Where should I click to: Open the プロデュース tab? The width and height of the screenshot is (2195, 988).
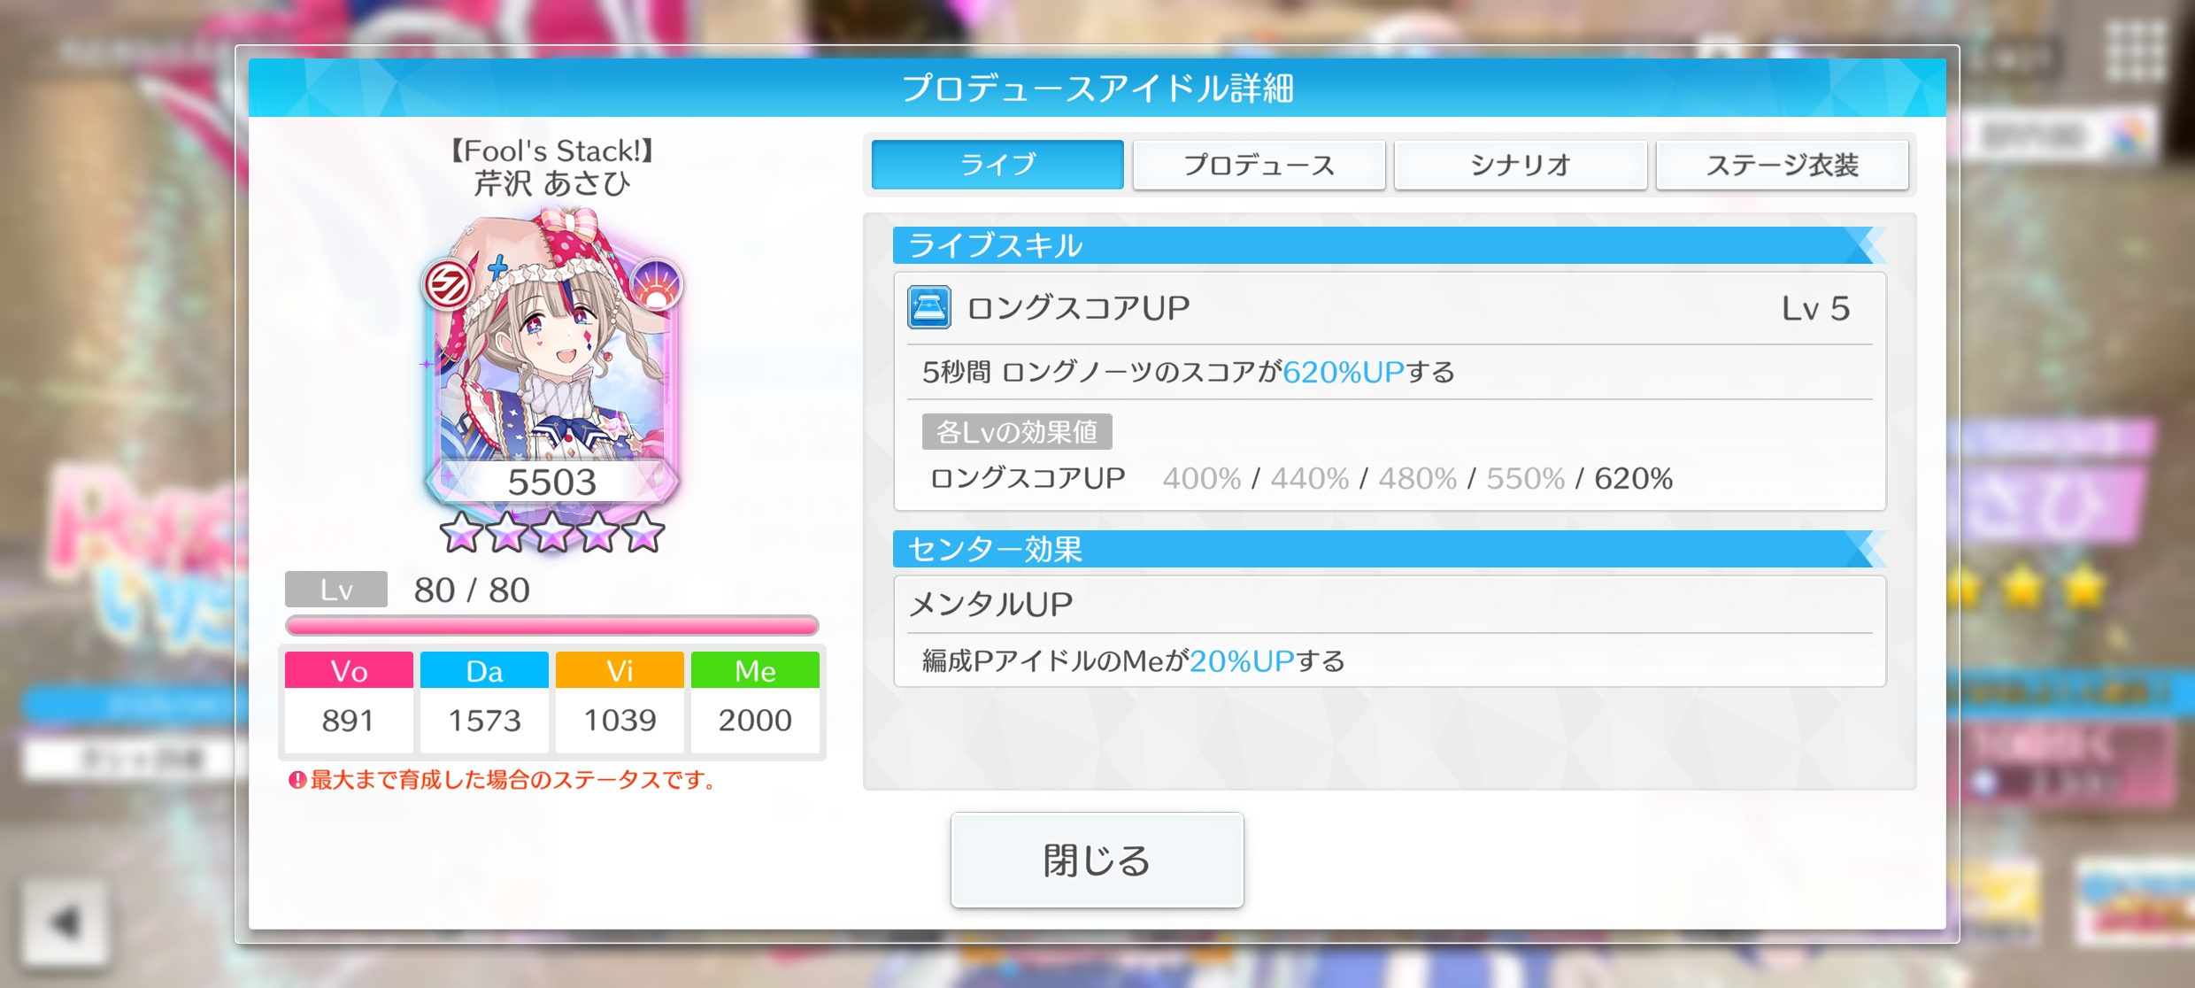click(x=1259, y=165)
